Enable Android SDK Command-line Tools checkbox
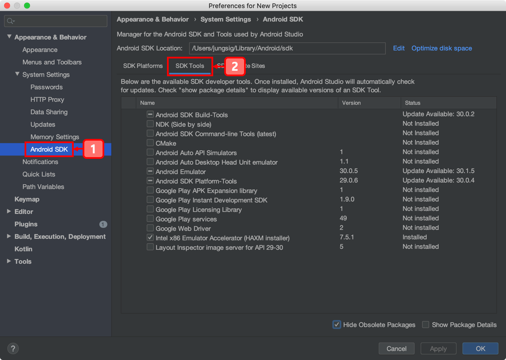 [150, 133]
